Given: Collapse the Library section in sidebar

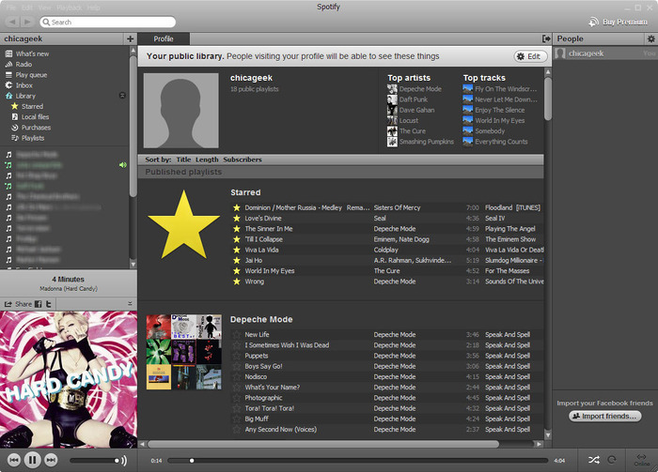Looking at the screenshot, I should pyautogui.click(x=121, y=96).
